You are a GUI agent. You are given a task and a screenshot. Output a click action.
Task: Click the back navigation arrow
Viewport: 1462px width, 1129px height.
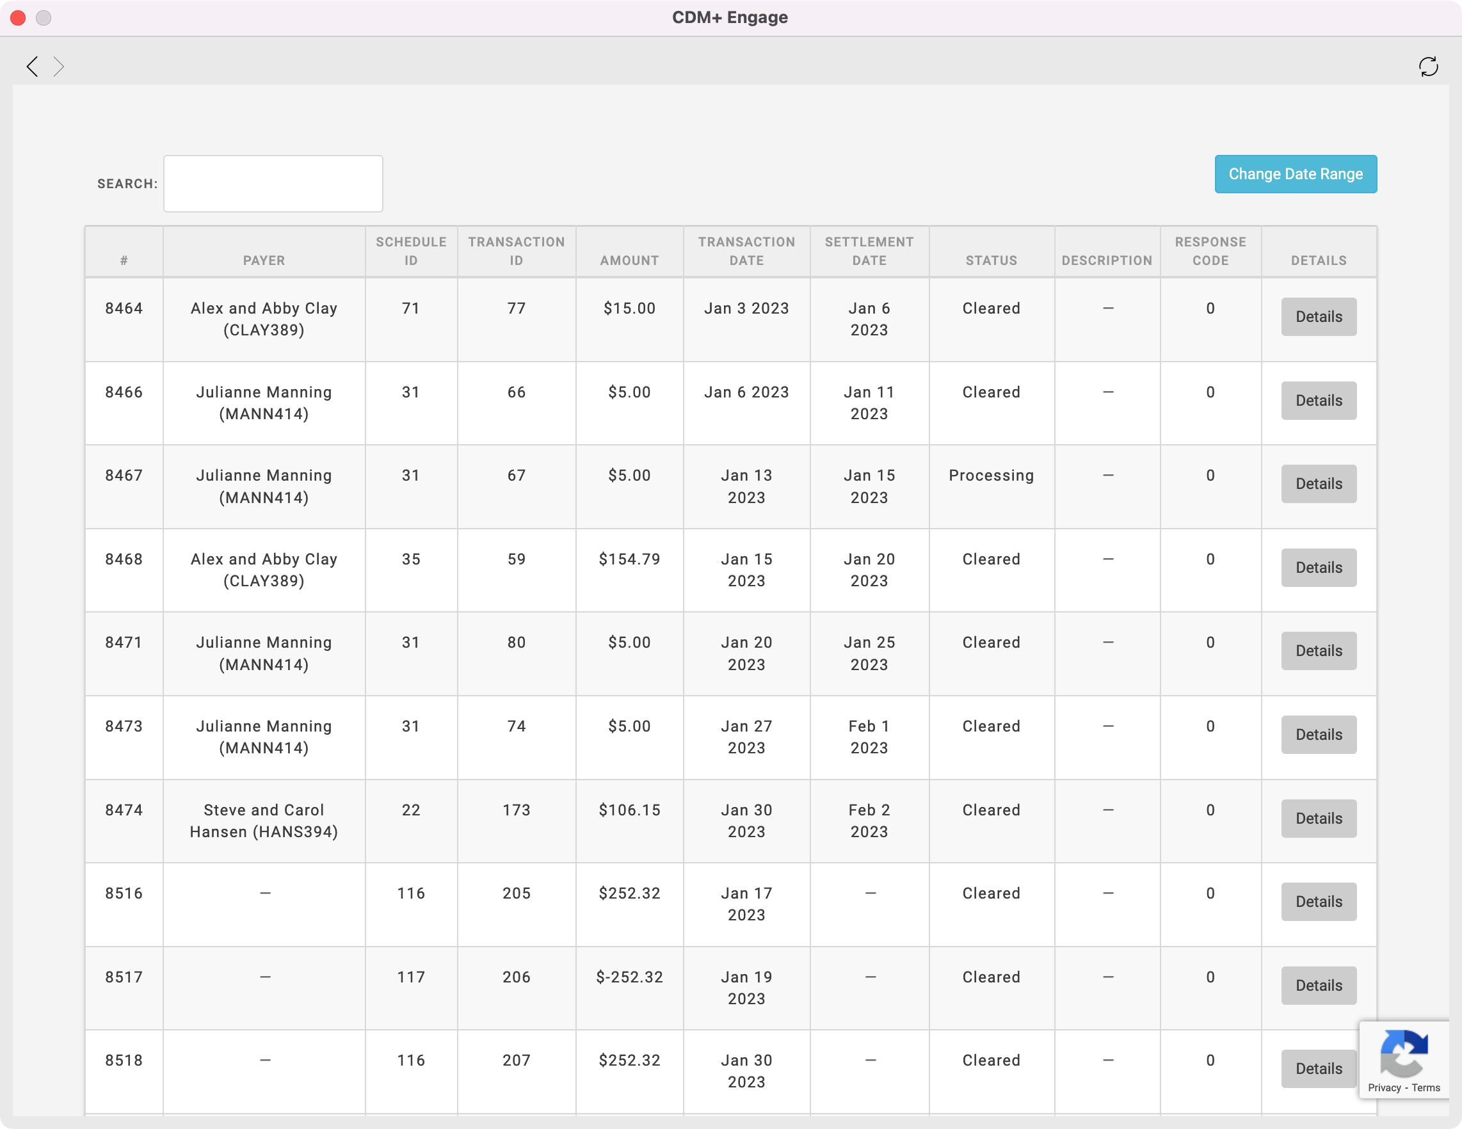tap(32, 67)
